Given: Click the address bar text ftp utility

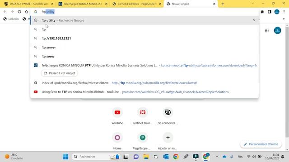Looking at the screenshot, I should (48, 12).
